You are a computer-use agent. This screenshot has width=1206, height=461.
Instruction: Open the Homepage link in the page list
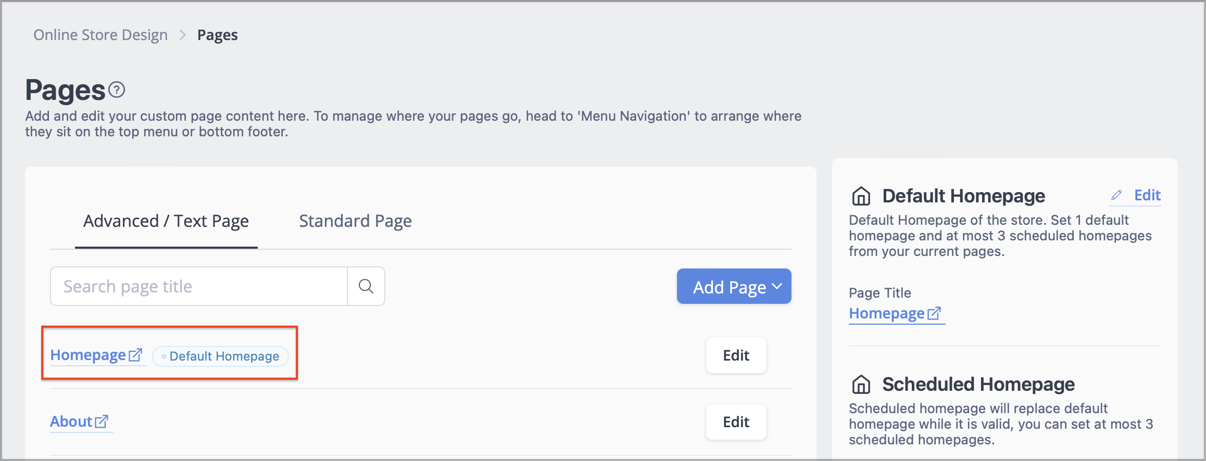tap(88, 355)
